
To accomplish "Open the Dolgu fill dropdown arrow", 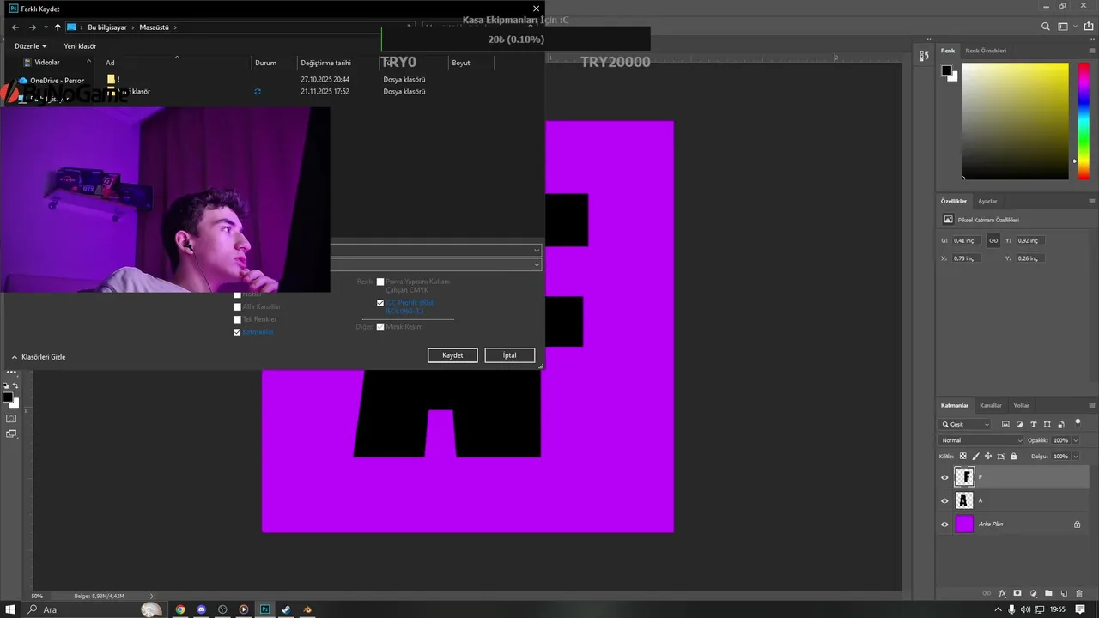I will point(1075,457).
